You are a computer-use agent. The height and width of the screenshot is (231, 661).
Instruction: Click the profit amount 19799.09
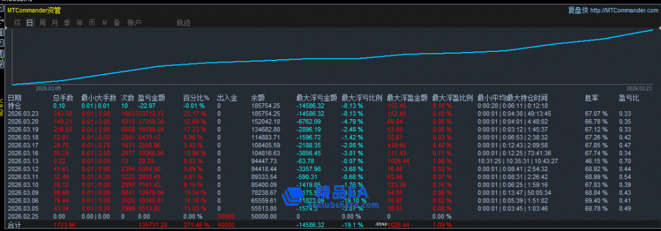(x=152, y=129)
